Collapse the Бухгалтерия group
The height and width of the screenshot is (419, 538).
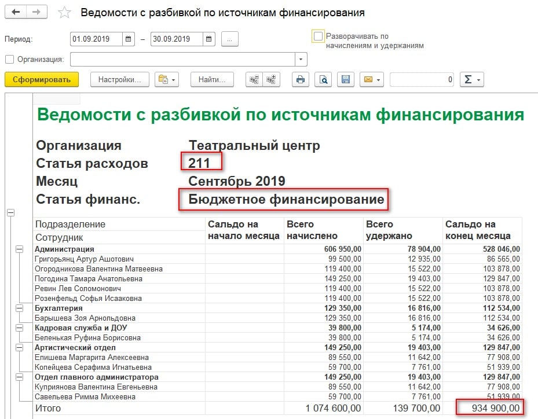click(20, 308)
